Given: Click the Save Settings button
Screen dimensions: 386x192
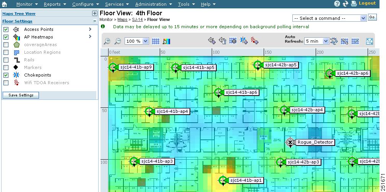Looking at the screenshot, I should [x=21, y=95].
